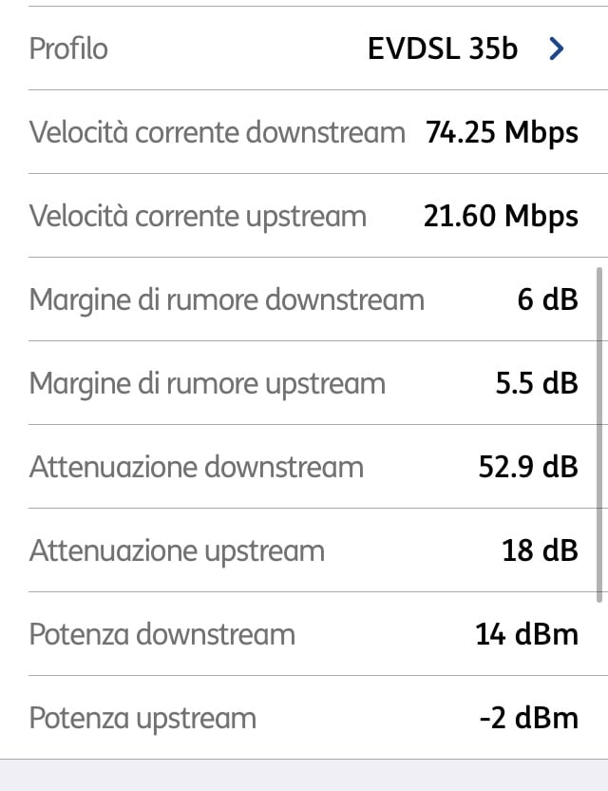Tap the 74.25 Mbps downstream value
The image size is (608, 791).
(x=502, y=133)
